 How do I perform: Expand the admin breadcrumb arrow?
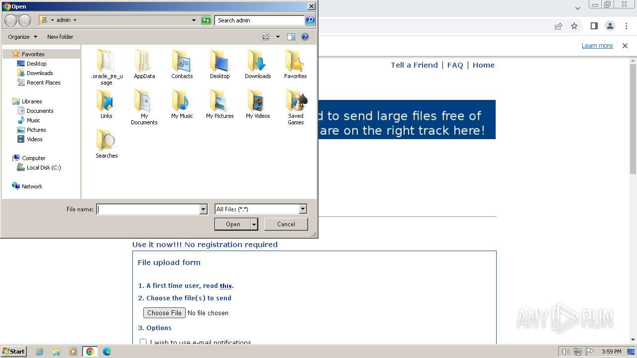click(75, 20)
